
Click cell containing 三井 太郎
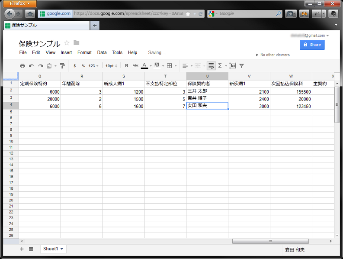point(207,91)
